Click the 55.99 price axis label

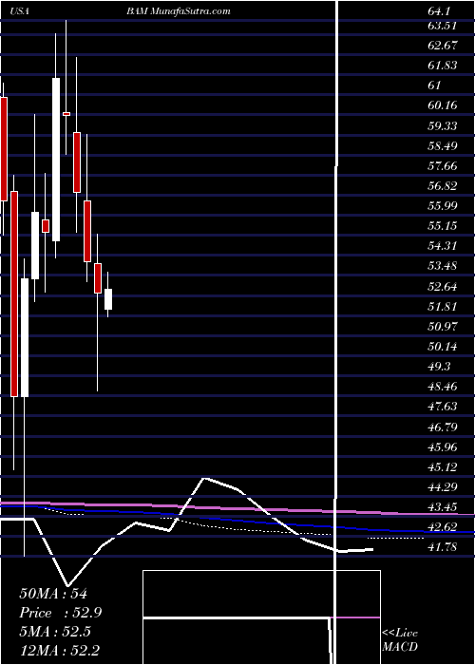(443, 206)
